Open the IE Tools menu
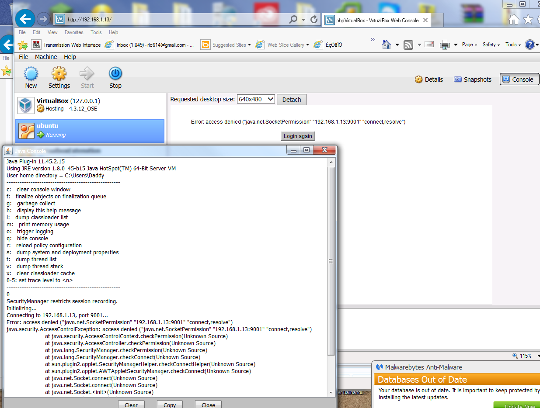 [96, 32]
